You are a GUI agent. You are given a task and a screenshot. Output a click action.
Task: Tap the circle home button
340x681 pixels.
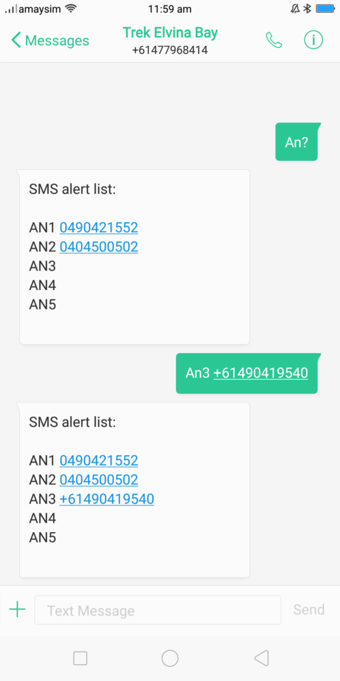pyautogui.click(x=170, y=658)
